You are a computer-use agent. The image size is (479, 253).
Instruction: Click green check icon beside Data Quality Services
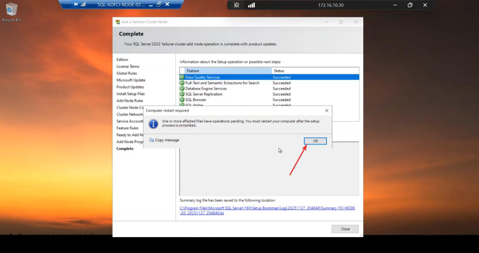182,77
